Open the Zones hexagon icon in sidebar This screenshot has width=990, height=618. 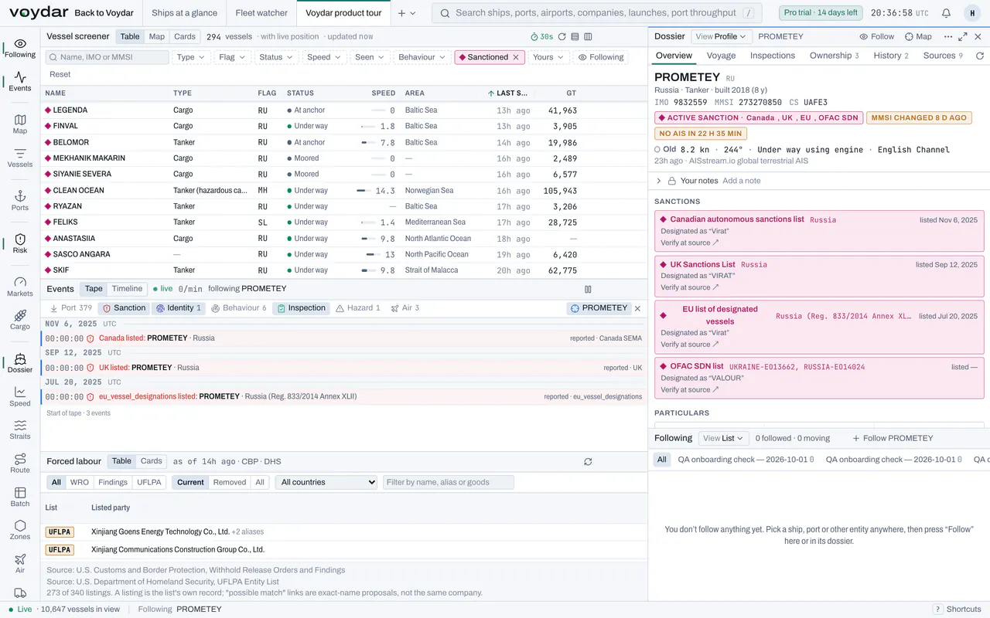(x=20, y=530)
